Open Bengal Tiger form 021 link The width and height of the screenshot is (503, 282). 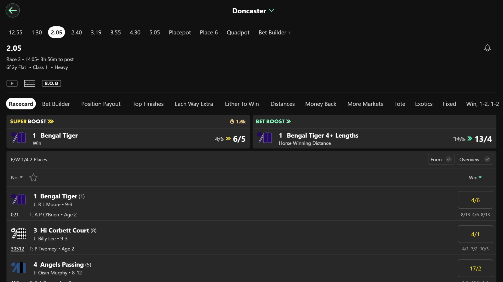tap(15, 215)
